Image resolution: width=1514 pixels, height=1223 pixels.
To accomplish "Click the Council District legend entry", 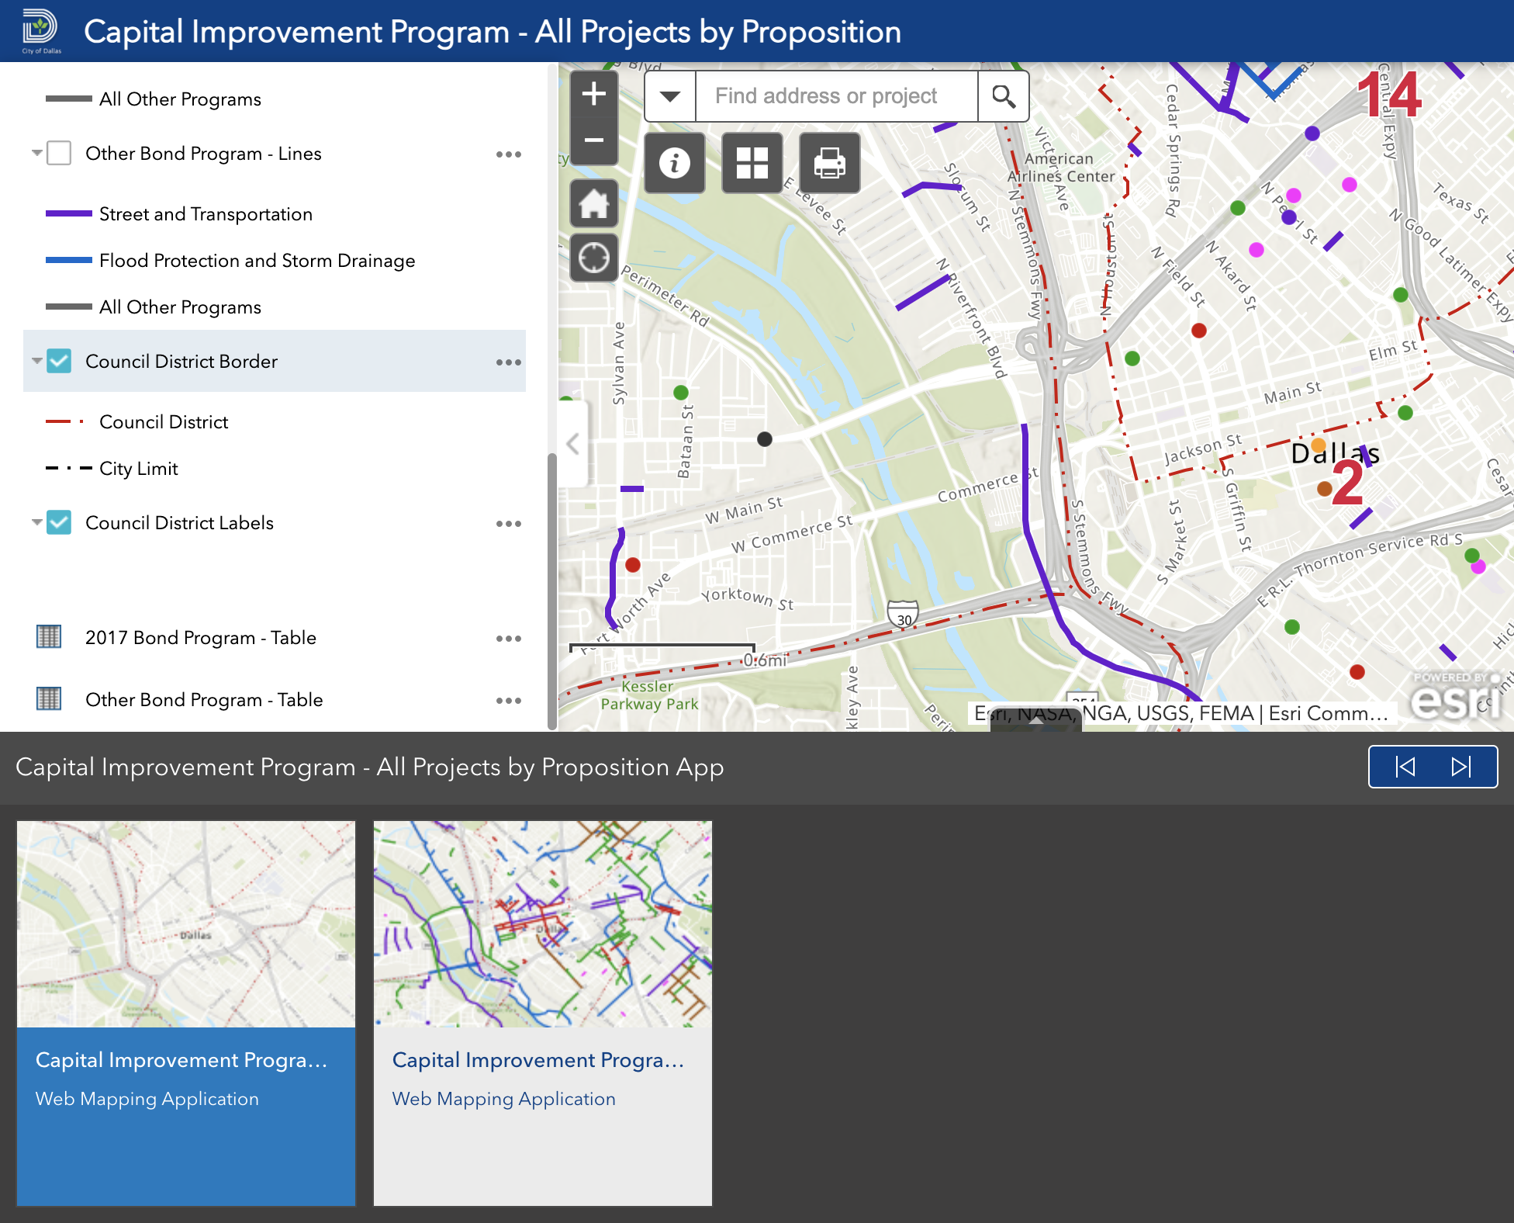I will pos(164,422).
